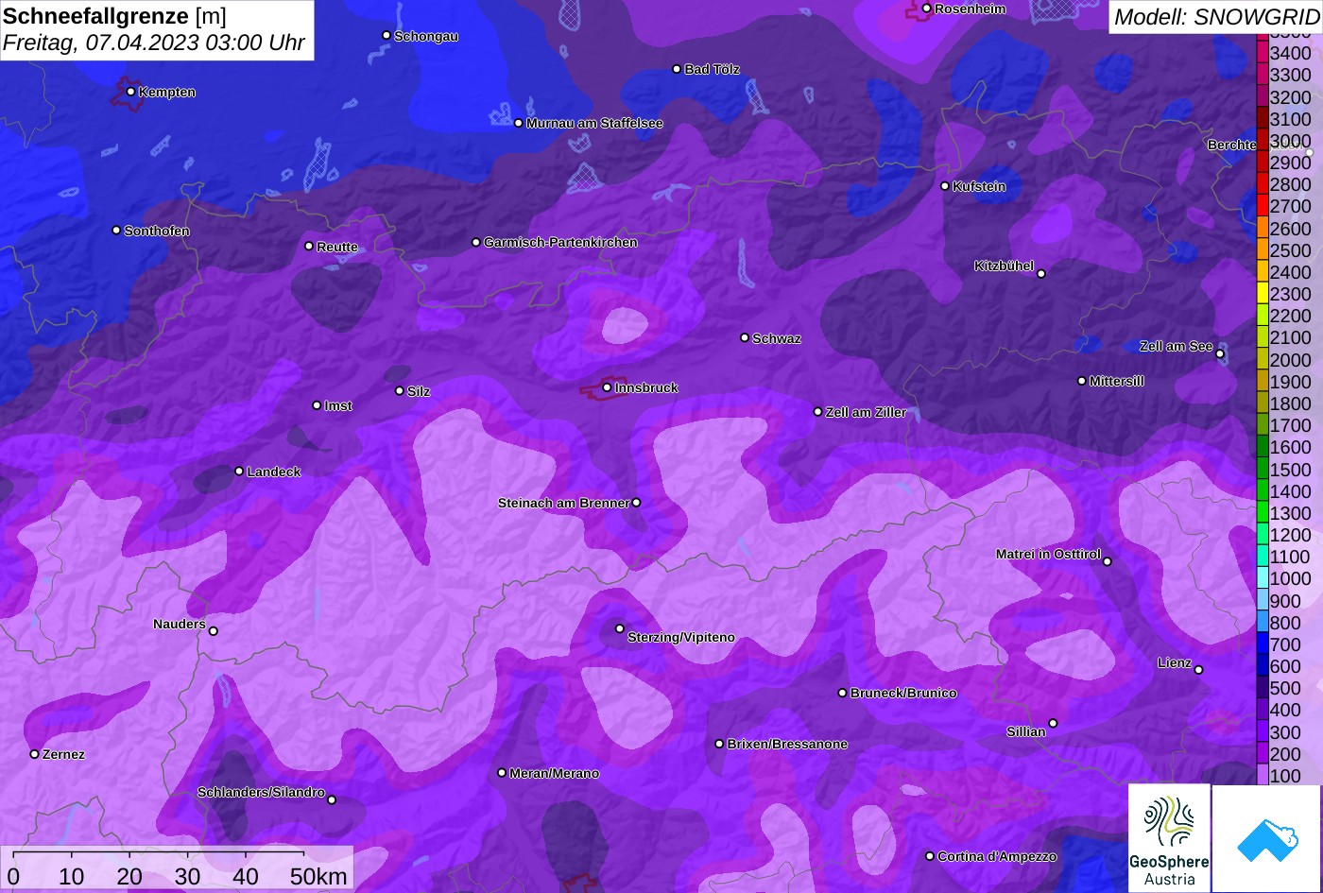The height and width of the screenshot is (893, 1323).
Task: Click the blue house and cloud logo
Action: [x=1266, y=838]
